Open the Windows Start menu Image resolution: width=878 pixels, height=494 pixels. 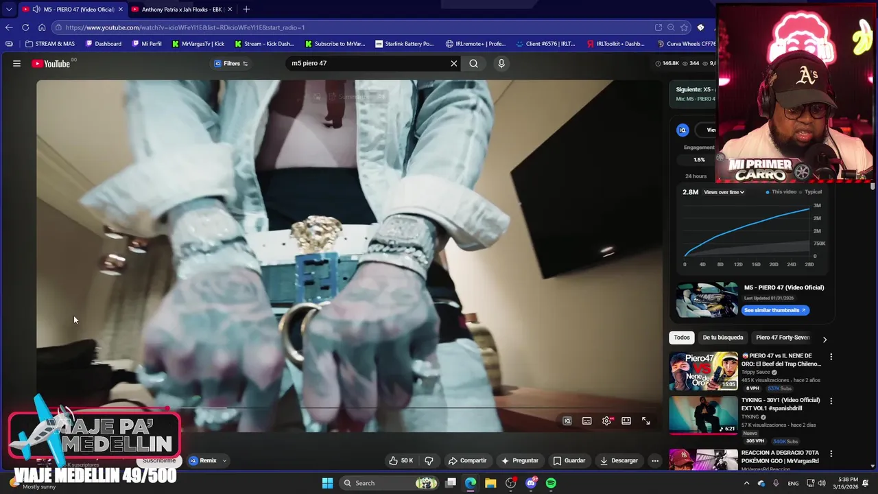tap(327, 483)
